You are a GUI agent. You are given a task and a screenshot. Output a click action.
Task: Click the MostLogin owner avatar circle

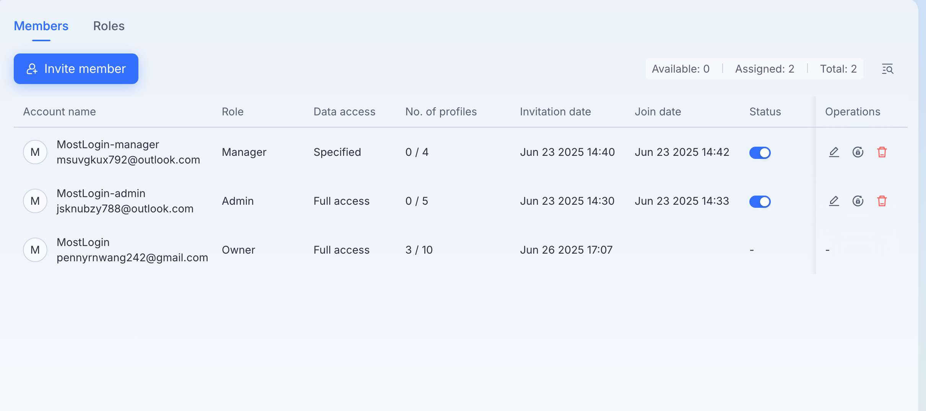[35, 250]
